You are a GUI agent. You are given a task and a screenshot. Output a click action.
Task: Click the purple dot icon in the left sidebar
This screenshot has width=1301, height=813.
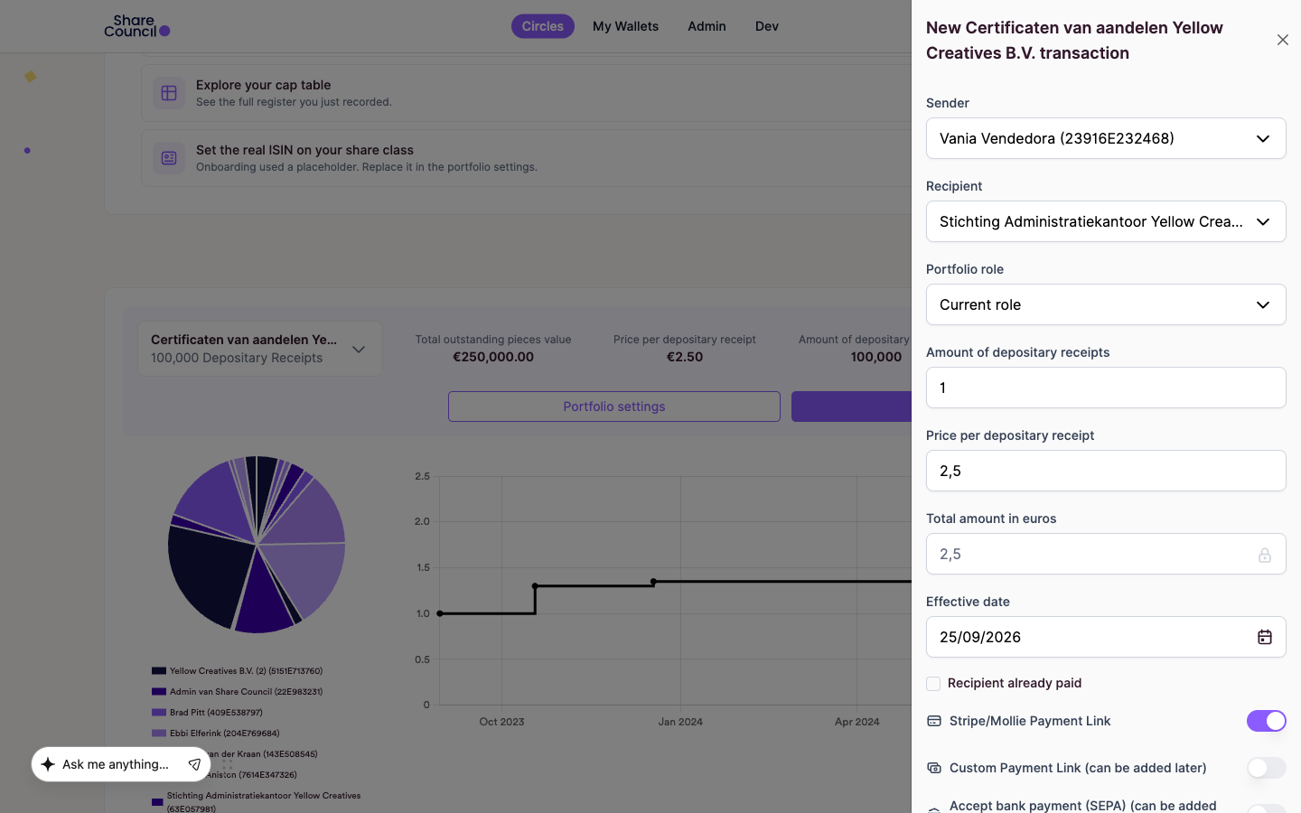coord(27,151)
